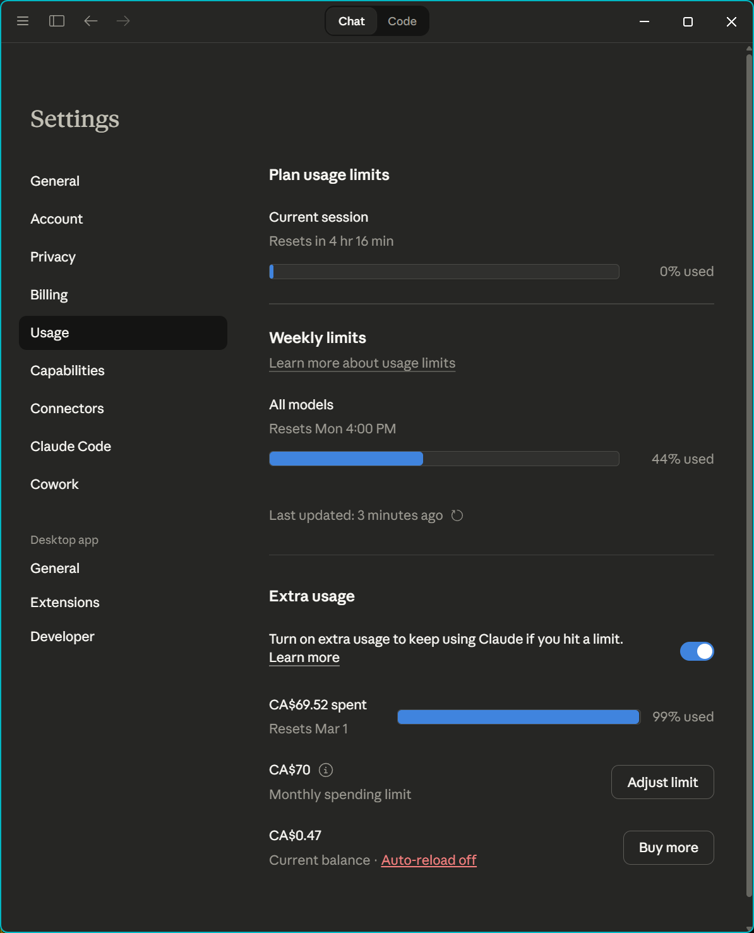
Task: Disable the extra usage toggle switch
Action: 697,651
